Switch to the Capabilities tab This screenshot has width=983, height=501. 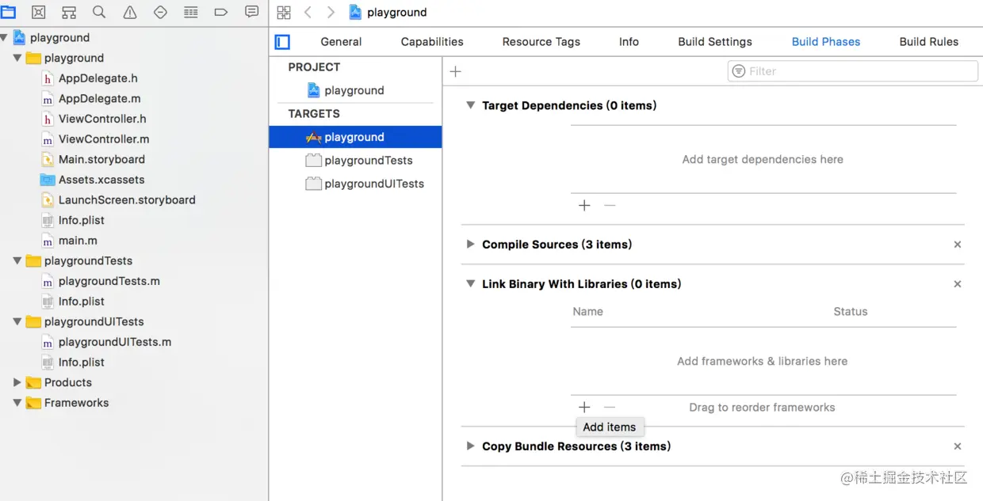tap(432, 42)
